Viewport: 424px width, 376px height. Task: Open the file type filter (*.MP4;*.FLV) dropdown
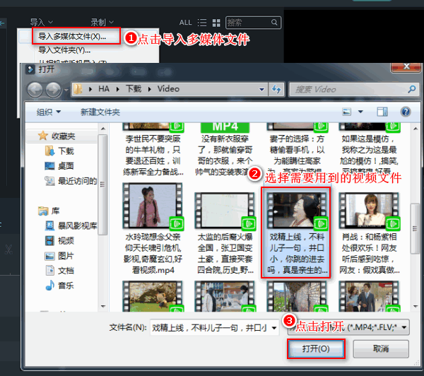[348, 327]
